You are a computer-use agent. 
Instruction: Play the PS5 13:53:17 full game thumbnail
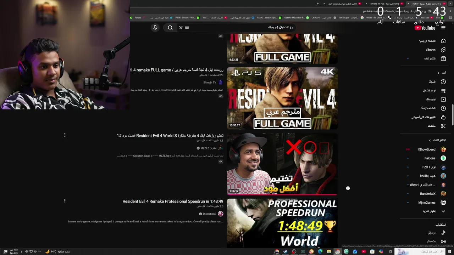(282, 98)
